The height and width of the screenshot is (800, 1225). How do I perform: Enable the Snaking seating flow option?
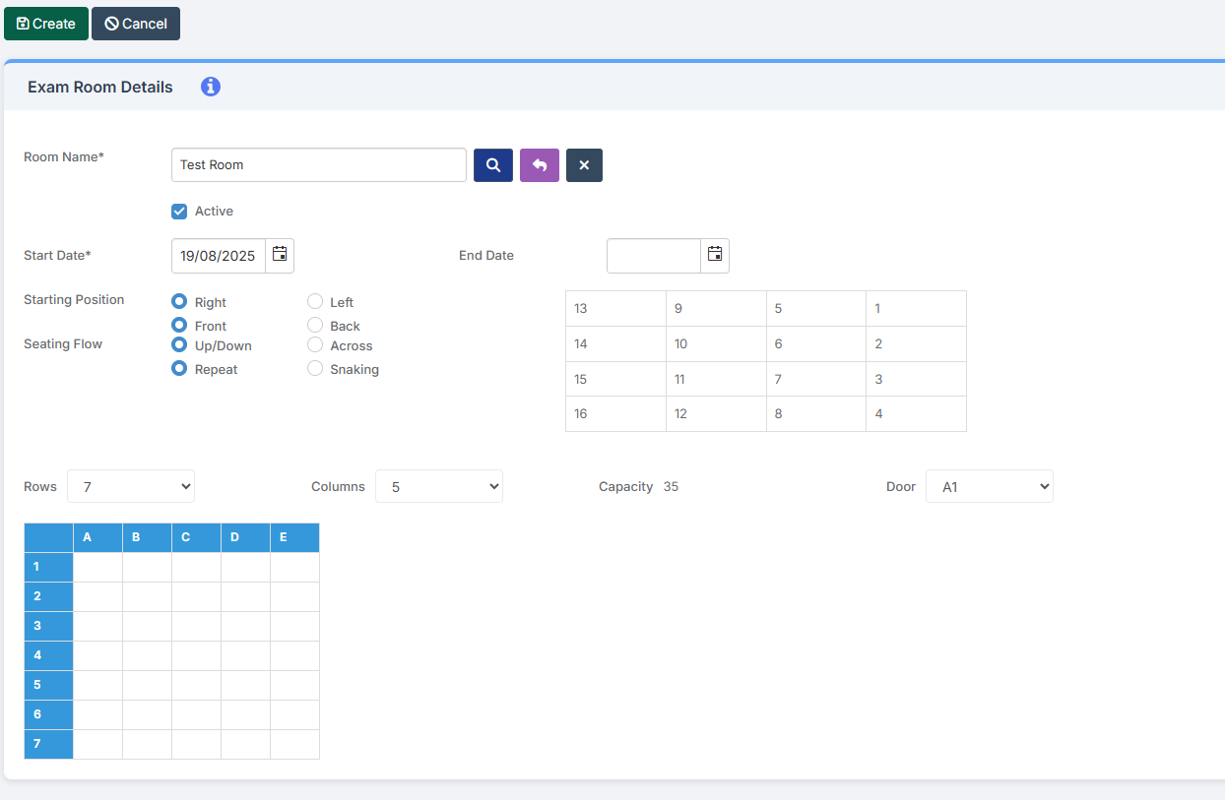tap(315, 368)
